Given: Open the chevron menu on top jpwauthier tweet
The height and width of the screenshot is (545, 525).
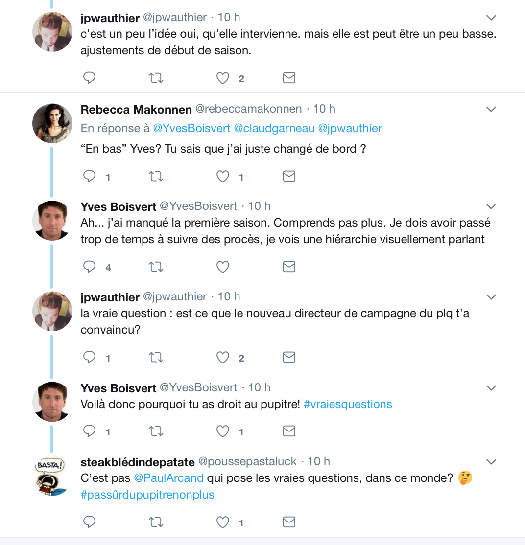Looking at the screenshot, I should [491, 18].
